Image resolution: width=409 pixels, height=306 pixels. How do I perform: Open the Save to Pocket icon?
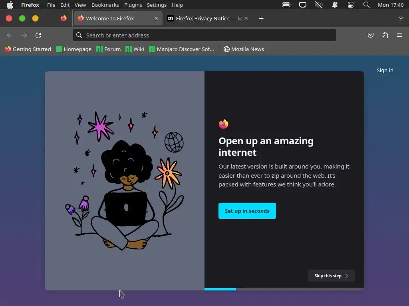(x=370, y=35)
